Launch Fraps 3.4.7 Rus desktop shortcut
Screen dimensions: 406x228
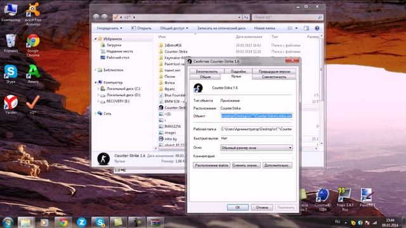coord(344,199)
